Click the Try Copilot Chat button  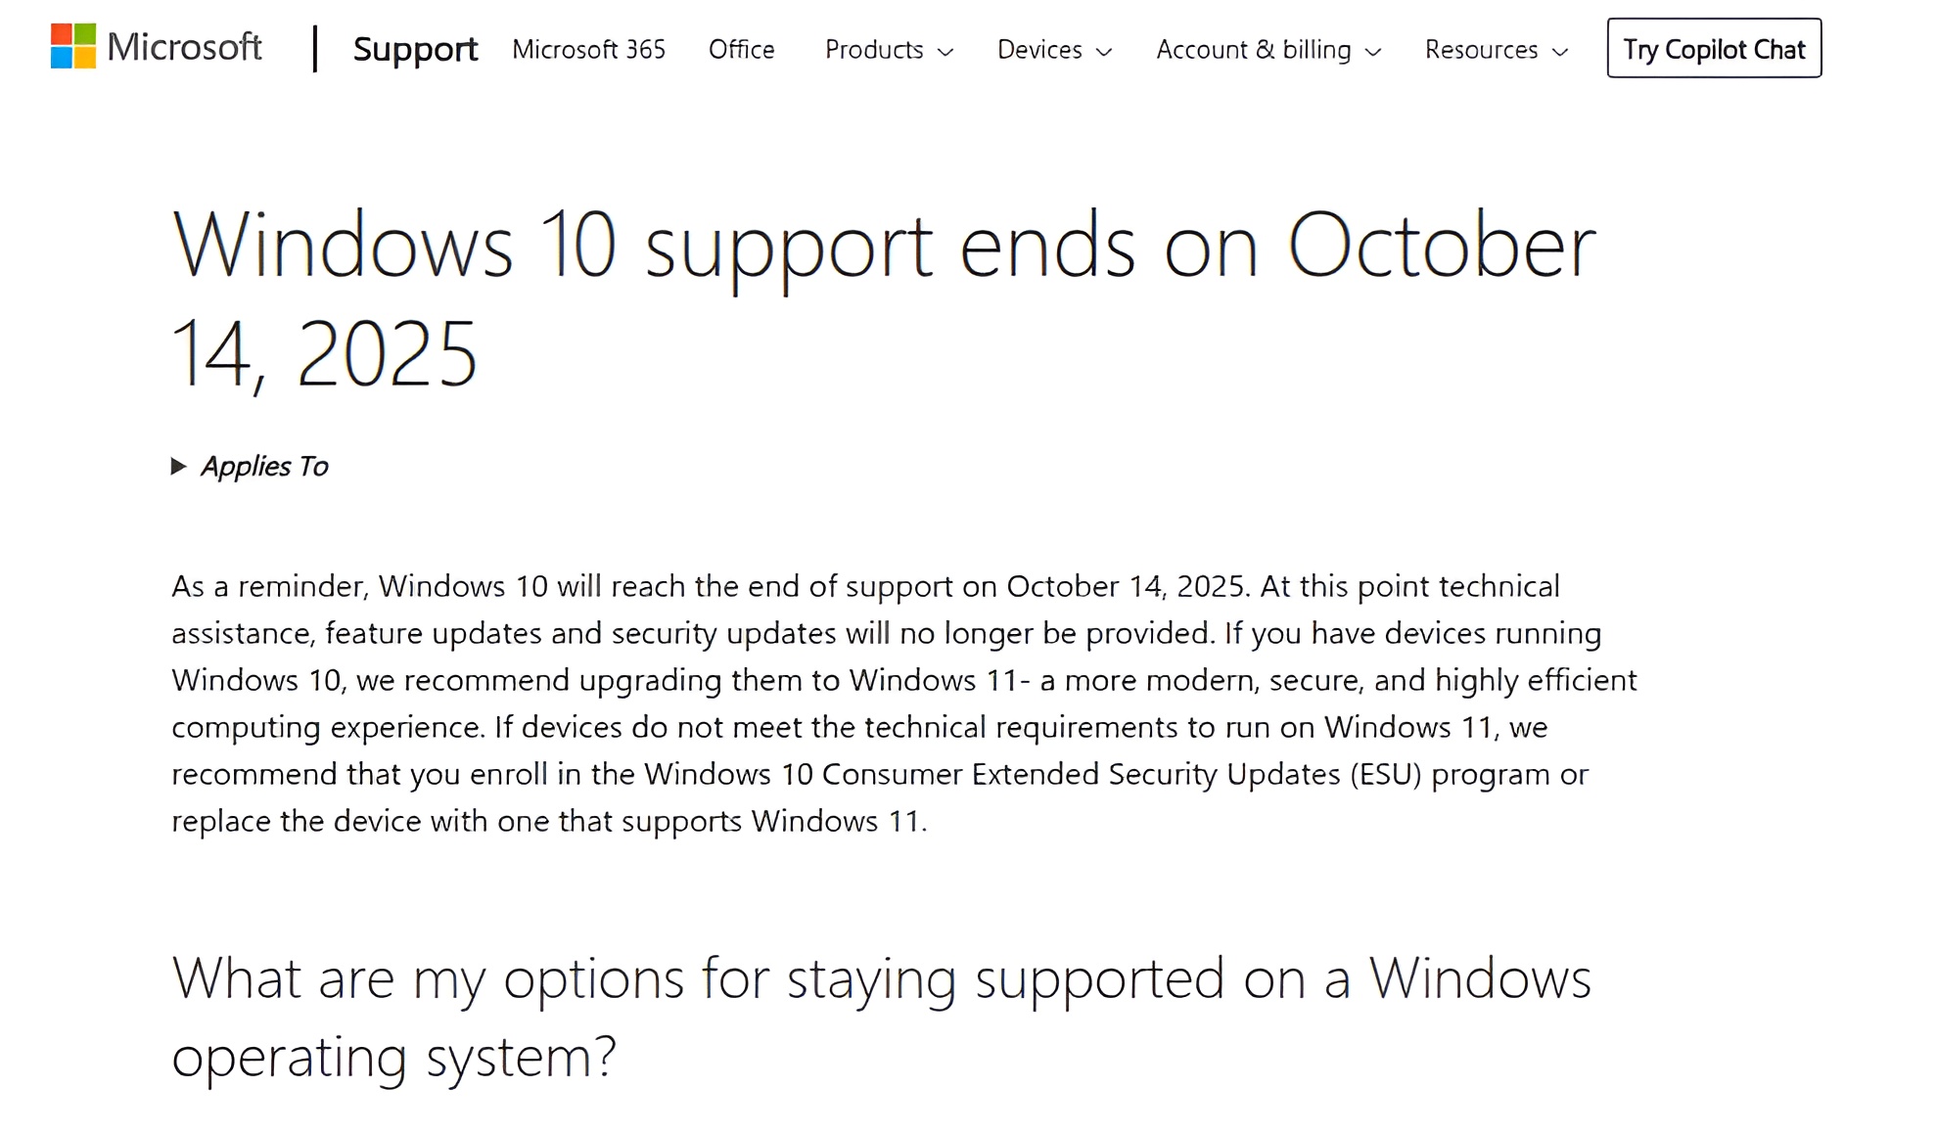click(1714, 48)
